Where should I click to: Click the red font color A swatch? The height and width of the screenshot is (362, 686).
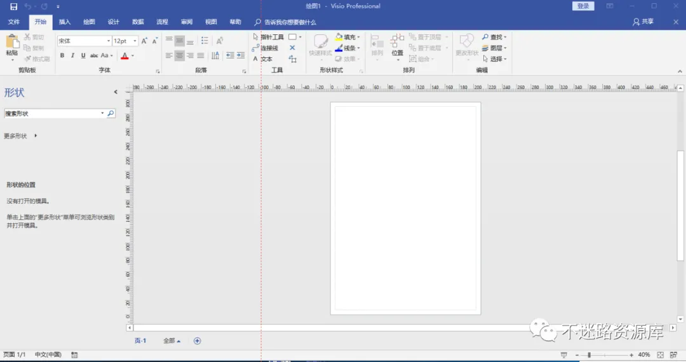124,55
